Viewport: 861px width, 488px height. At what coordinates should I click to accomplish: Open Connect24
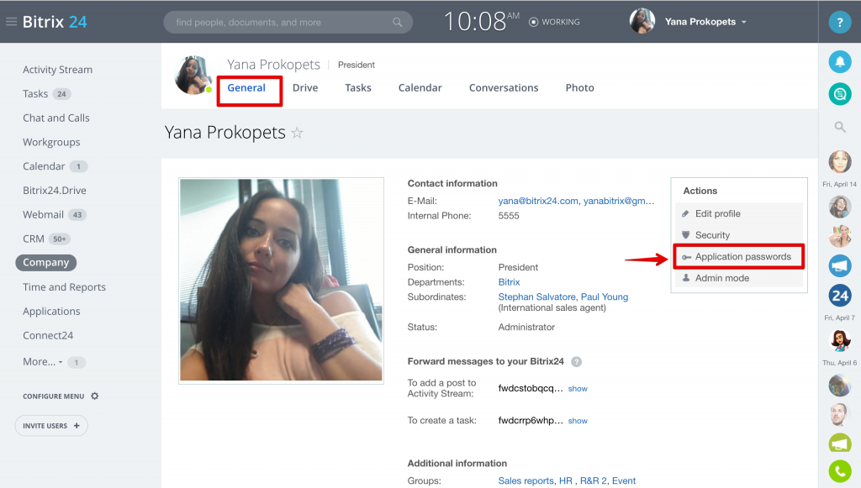(x=48, y=335)
